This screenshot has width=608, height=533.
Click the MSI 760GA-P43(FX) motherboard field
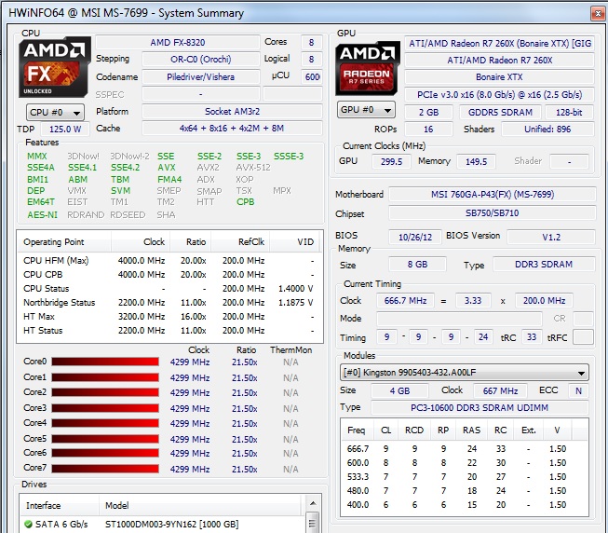491,195
